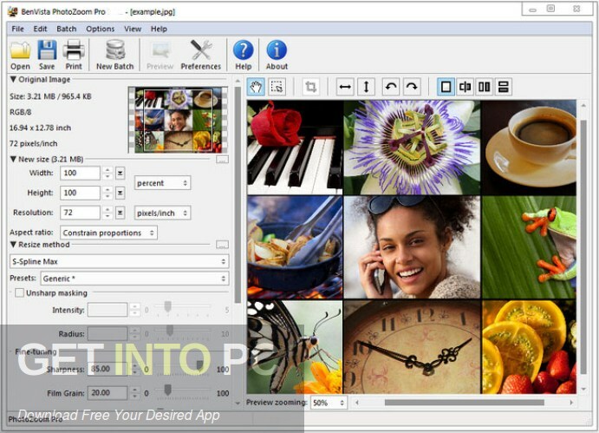Collapse the Resize method section

(13, 245)
